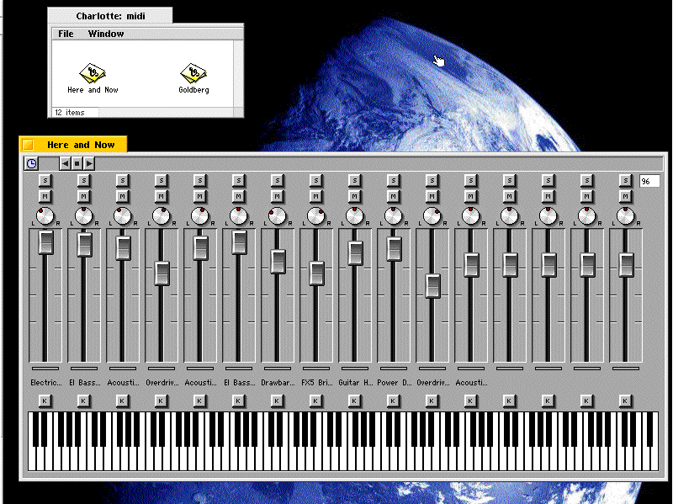The image size is (673, 504).
Task: Click the clock icon in the mixer toolbar
Action: 31,163
